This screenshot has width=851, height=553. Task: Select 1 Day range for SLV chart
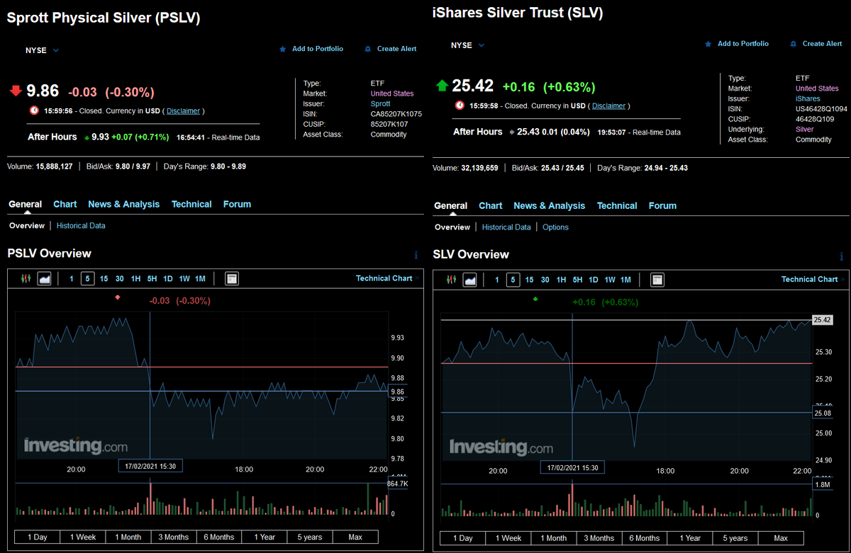coord(463,538)
